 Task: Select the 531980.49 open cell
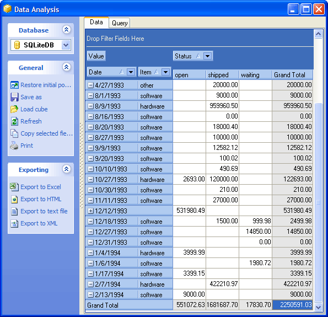click(189, 211)
